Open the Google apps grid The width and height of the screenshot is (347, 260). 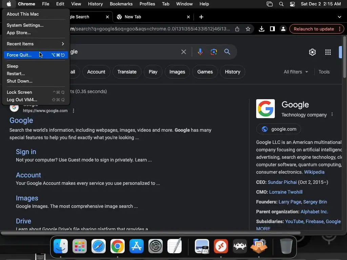coord(328,52)
